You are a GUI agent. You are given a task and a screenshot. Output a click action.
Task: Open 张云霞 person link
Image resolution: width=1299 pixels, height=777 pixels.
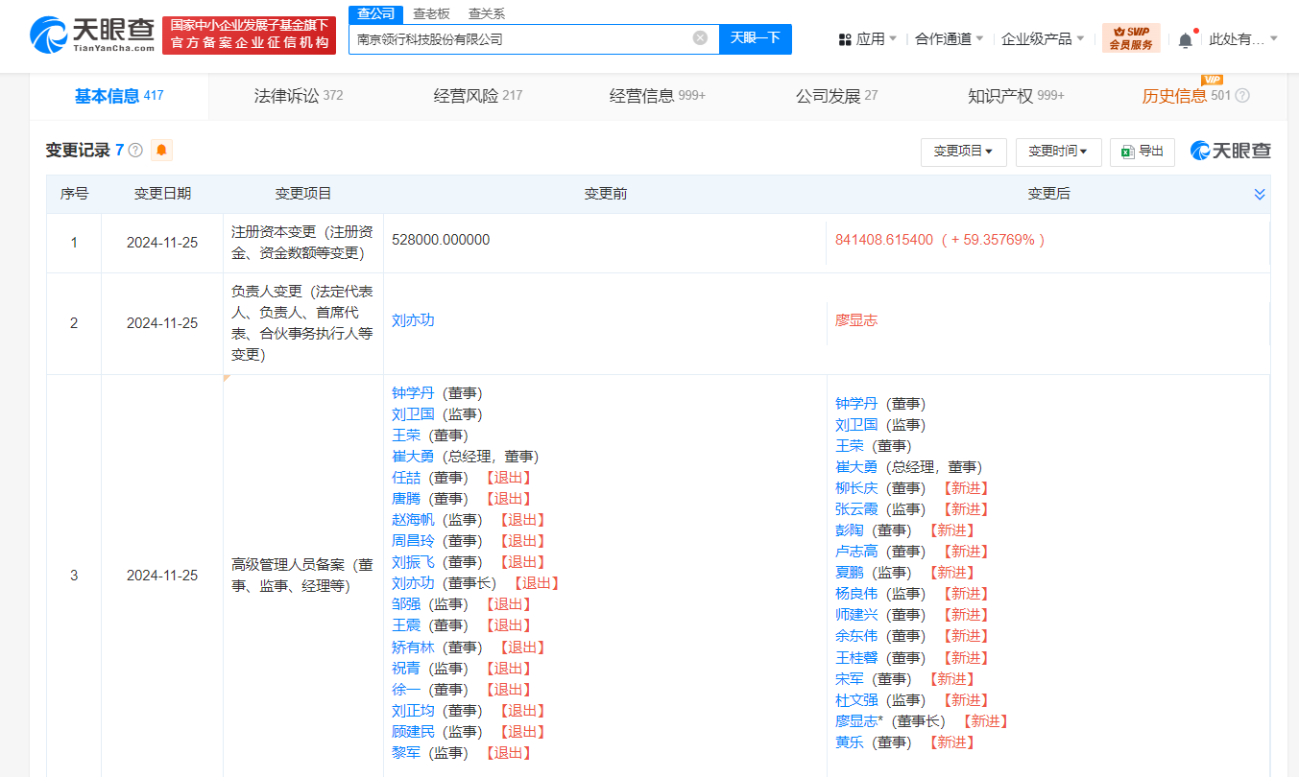pos(856,508)
